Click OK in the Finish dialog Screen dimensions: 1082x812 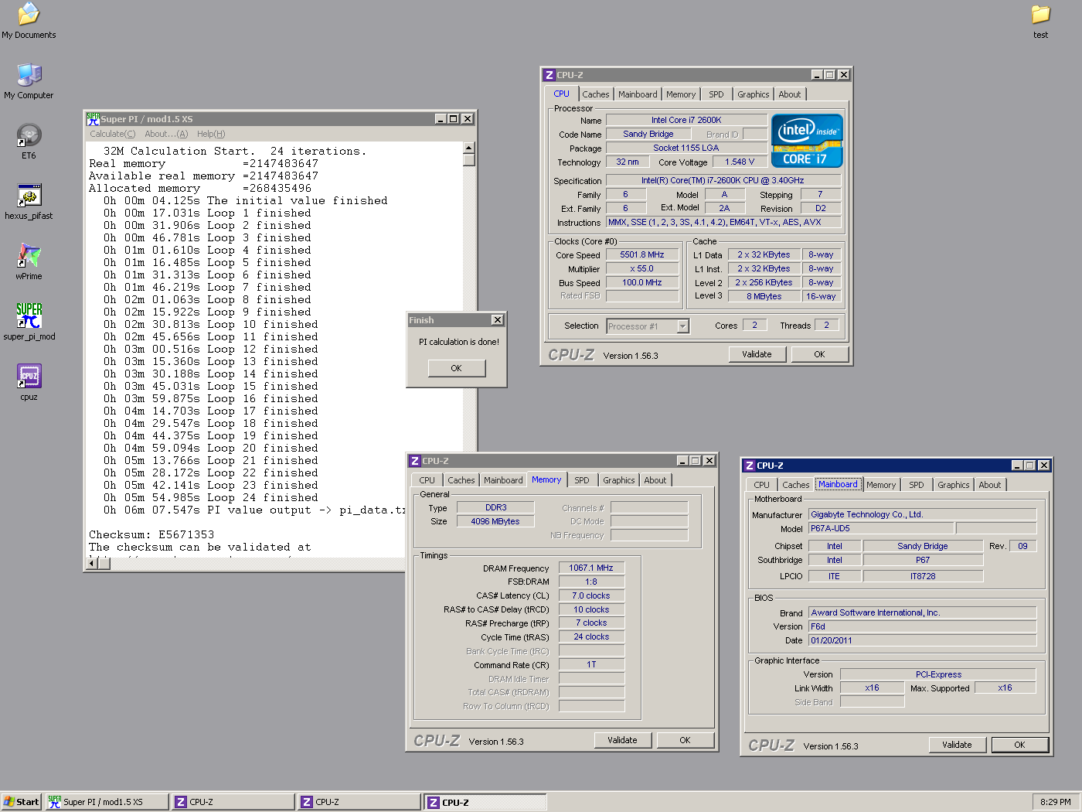click(x=457, y=368)
